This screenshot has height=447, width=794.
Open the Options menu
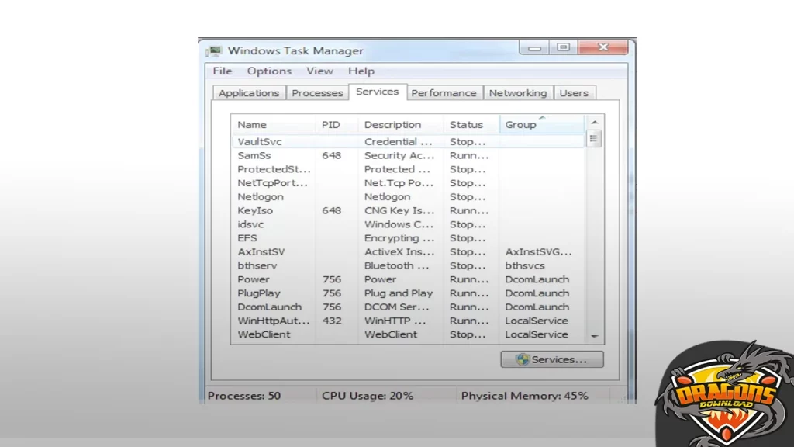click(x=269, y=71)
